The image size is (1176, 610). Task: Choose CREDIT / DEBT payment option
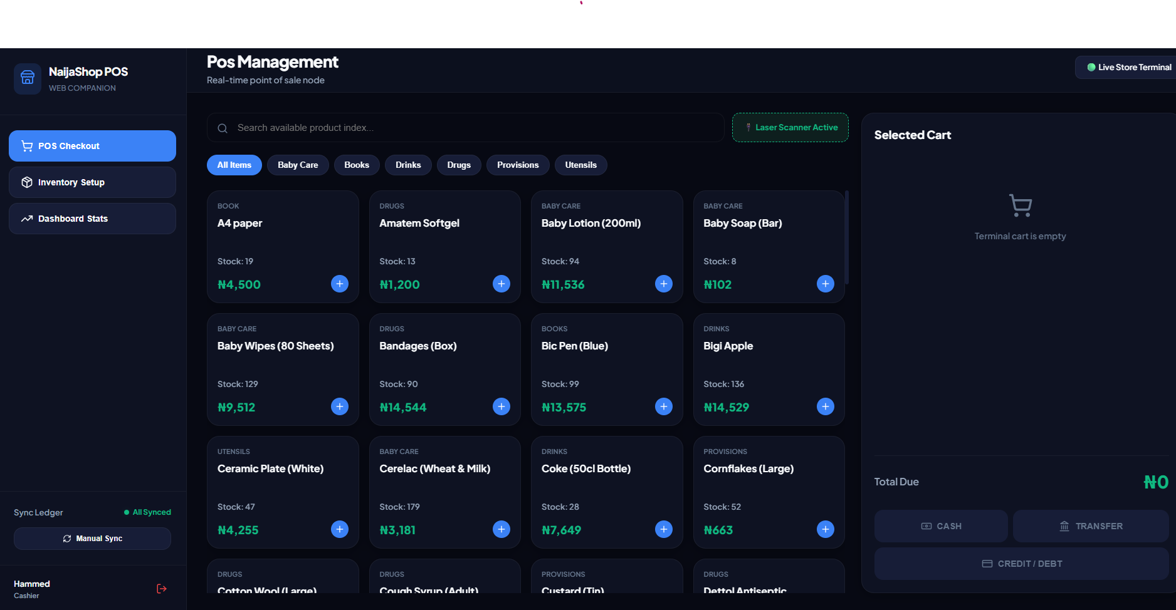[1022, 564]
